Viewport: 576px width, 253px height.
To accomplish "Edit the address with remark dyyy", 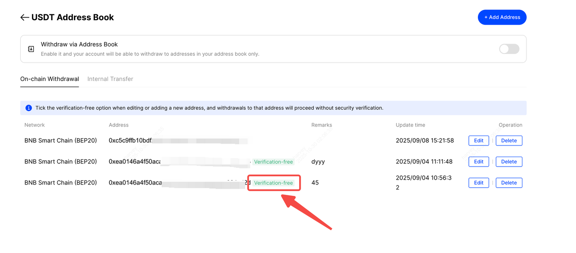I will coord(478,162).
